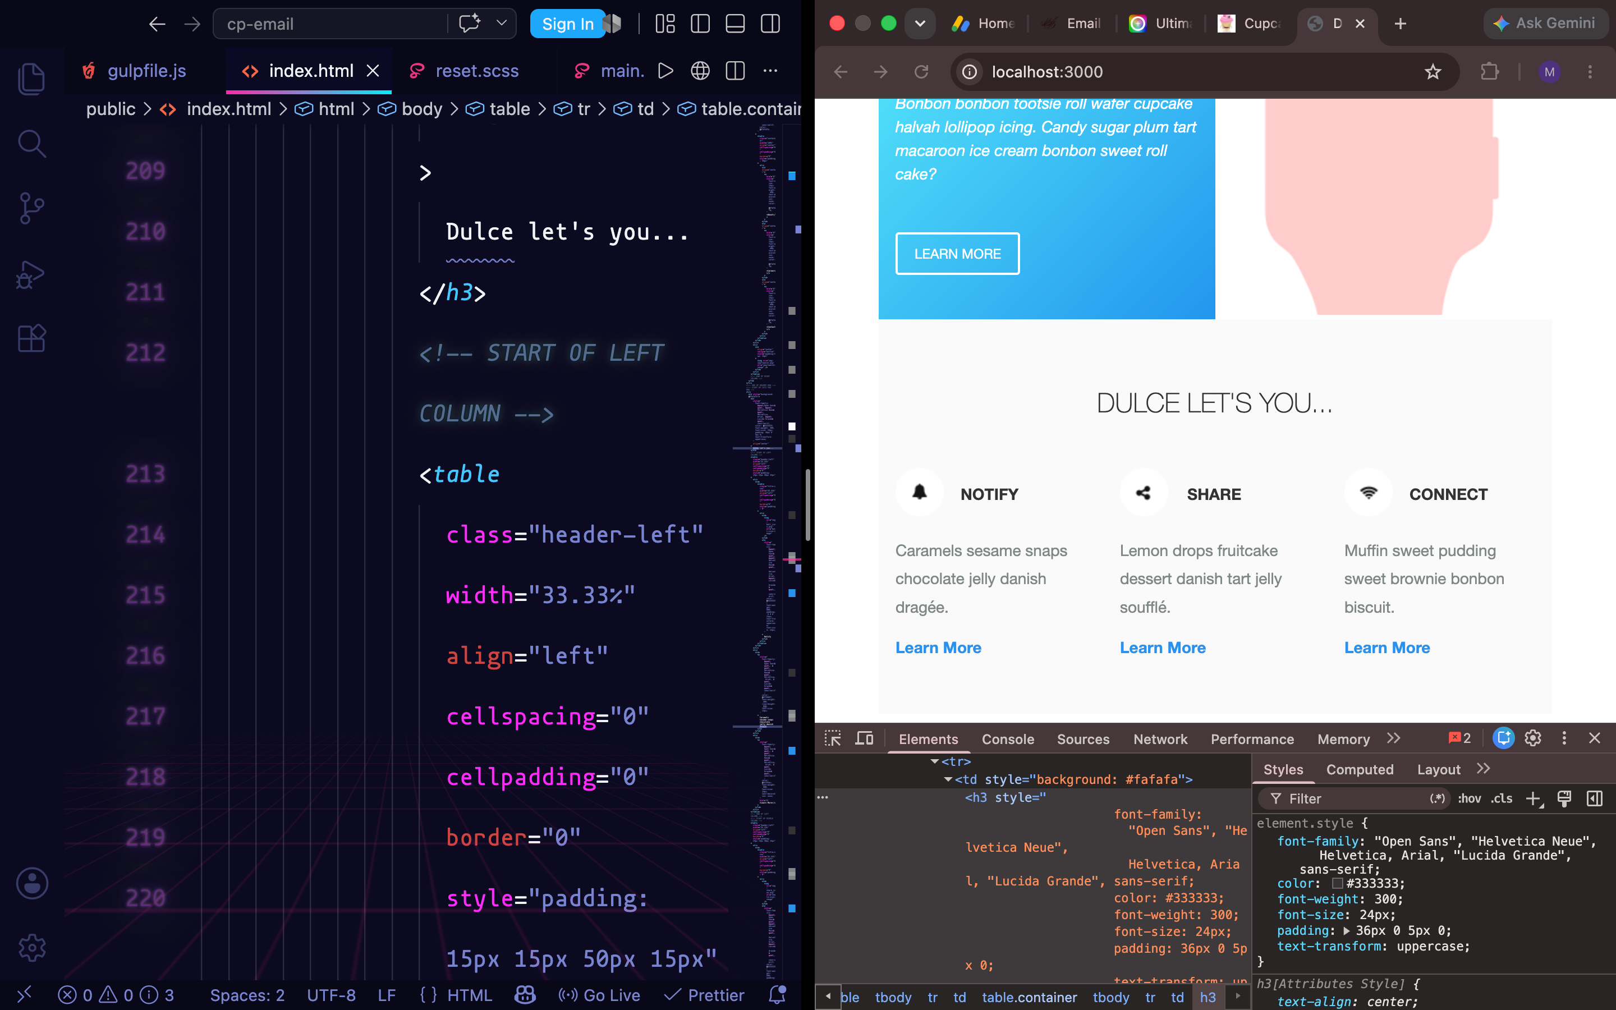The width and height of the screenshot is (1616, 1010).
Task: Open DevTools settings gear
Action: tap(1533, 738)
